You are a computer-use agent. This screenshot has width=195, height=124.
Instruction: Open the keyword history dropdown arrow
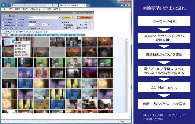pyautogui.click(x=59, y=18)
